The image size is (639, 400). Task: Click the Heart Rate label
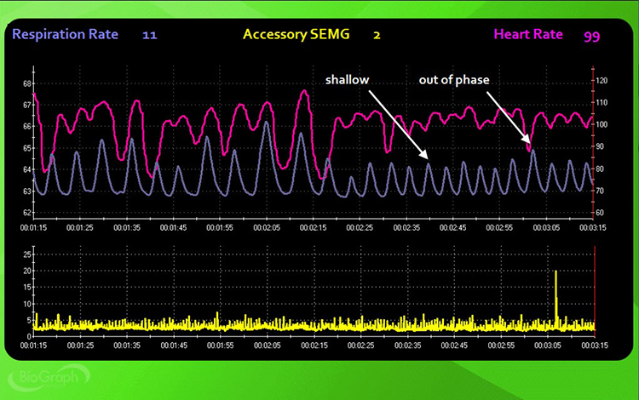527,35
